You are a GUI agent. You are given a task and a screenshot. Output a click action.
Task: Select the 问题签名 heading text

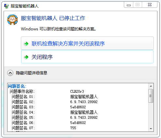coord(17,86)
